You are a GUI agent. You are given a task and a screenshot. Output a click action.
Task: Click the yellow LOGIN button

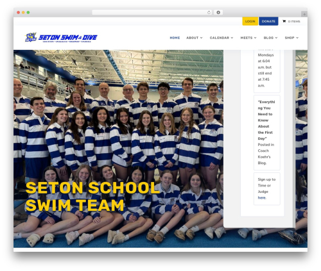point(250,21)
